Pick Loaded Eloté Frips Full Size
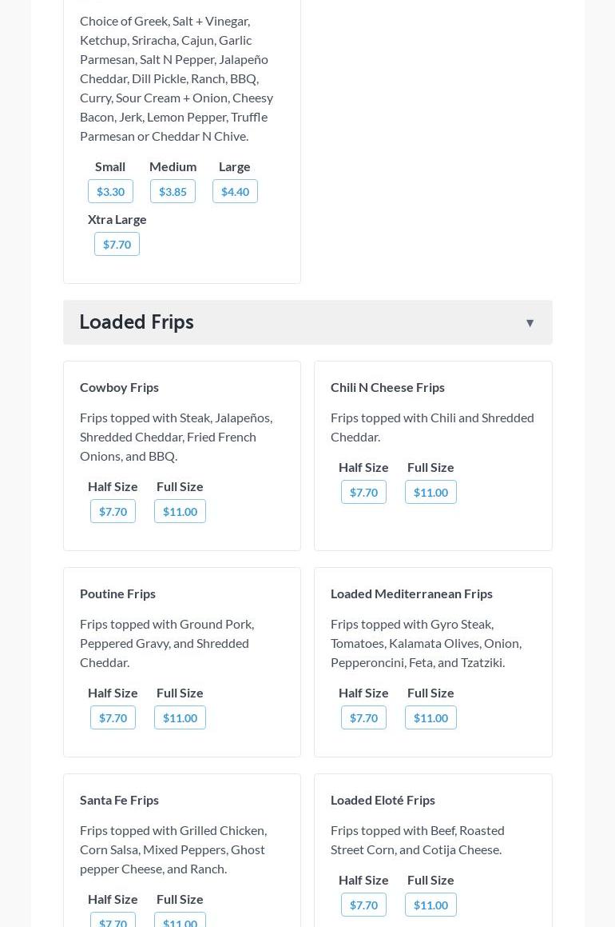615x927 pixels. [x=430, y=905]
